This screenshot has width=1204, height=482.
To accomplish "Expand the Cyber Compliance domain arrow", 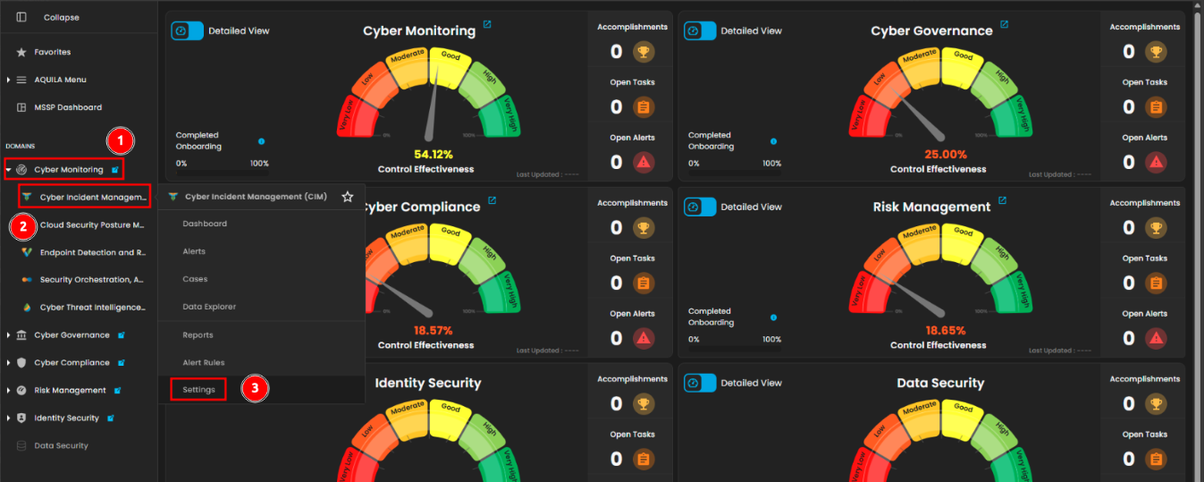I will (9, 363).
